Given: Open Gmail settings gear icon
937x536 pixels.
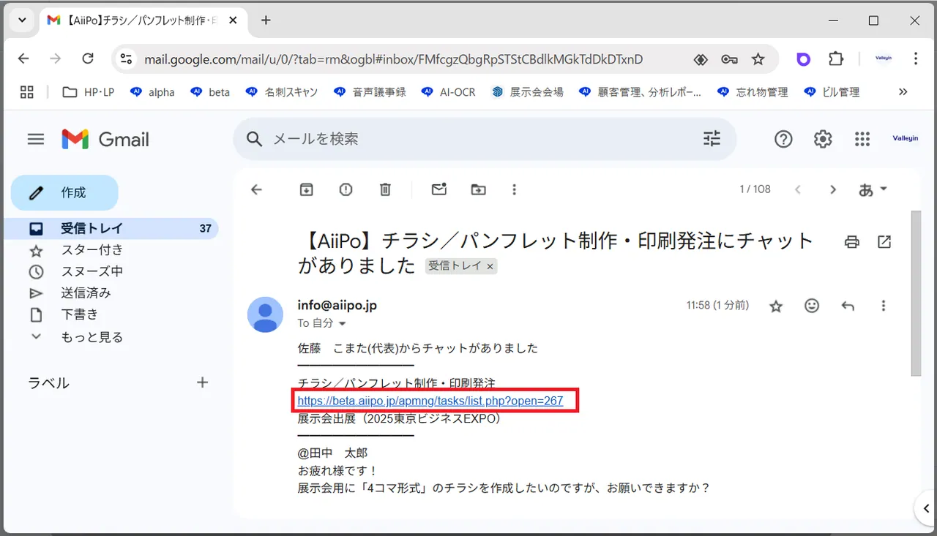Looking at the screenshot, I should click(x=823, y=139).
